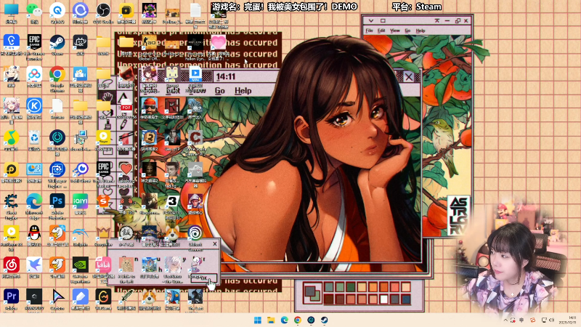Open NetEase Cloud Music red icon

[x=11, y=265]
